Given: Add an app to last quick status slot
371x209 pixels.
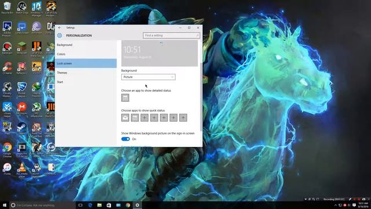Looking at the screenshot, I should click(183, 117).
